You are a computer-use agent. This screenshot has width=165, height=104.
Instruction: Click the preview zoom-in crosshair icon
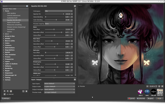point(159,86)
